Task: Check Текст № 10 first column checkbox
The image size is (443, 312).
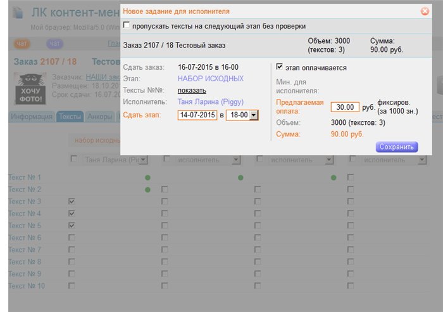Action: pos(72,286)
